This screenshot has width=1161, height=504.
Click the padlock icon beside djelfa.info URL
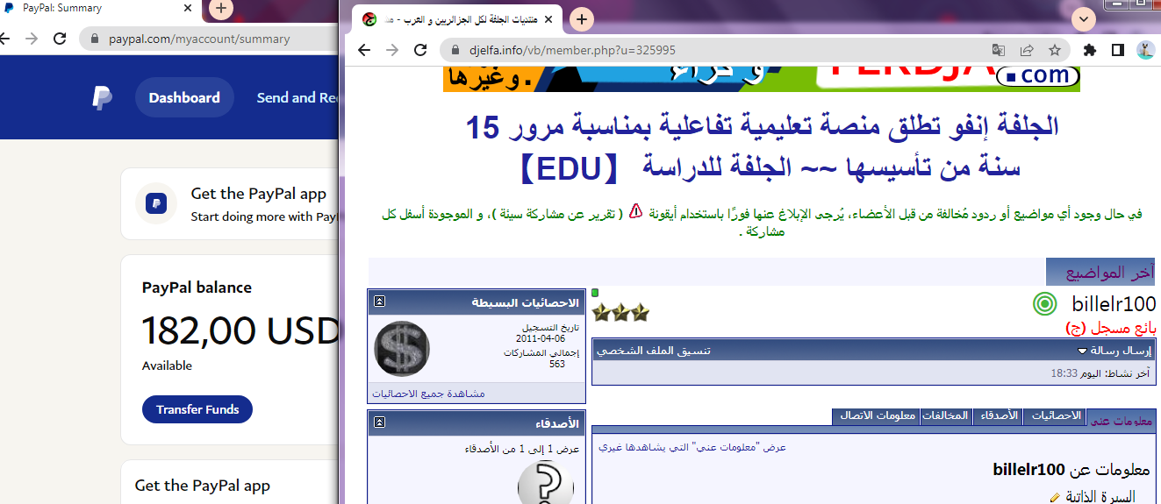tap(455, 50)
